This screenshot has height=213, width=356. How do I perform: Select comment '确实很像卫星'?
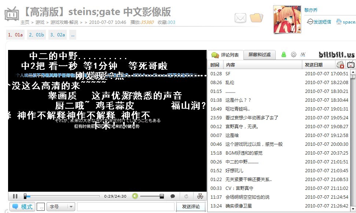pyautogui.click(x=279, y=206)
